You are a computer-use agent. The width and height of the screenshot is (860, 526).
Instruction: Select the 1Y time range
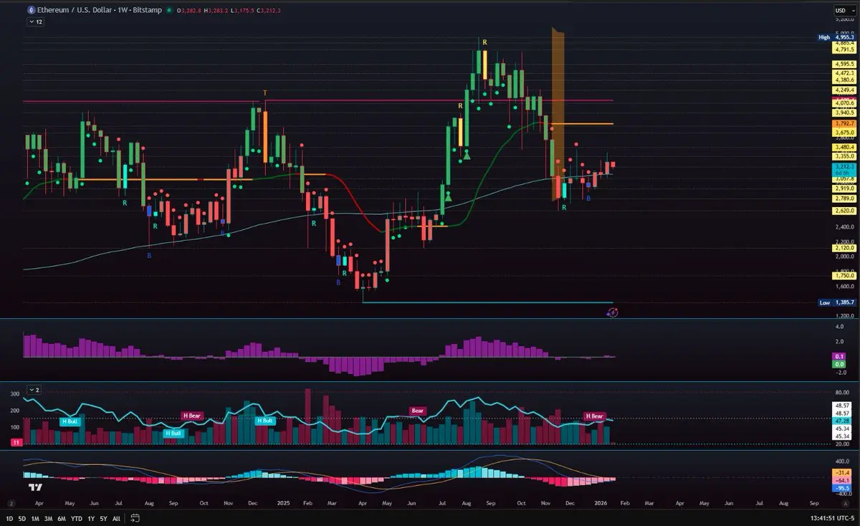coord(92,518)
